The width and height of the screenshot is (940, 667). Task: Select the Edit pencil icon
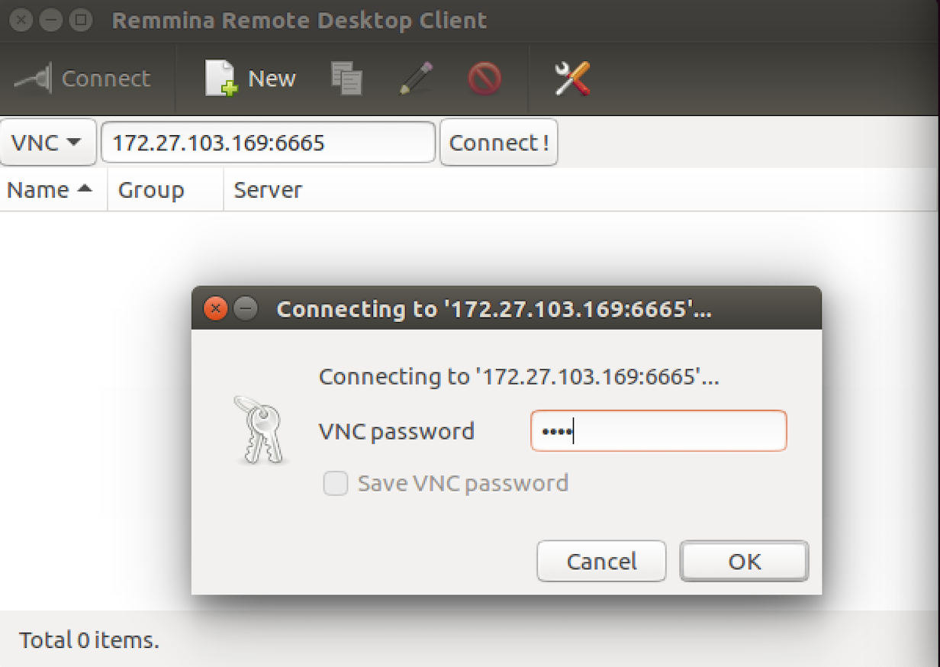pyautogui.click(x=414, y=76)
